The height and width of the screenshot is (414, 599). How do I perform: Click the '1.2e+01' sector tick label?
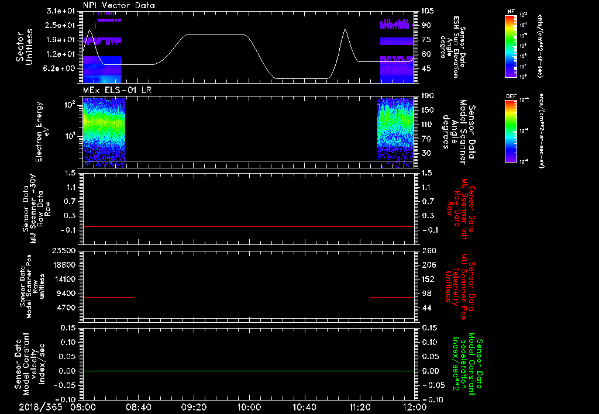pyautogui.click(x=61, y=54)
